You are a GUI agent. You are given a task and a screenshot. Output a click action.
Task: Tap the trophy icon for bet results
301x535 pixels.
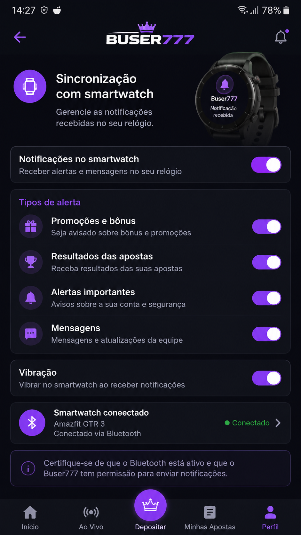point(31,262)
